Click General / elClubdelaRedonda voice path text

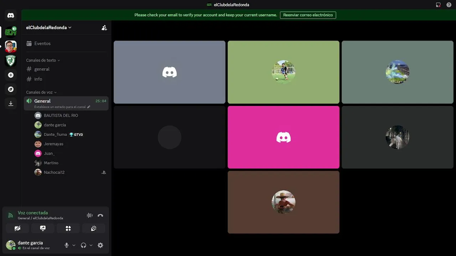(40, 218)
